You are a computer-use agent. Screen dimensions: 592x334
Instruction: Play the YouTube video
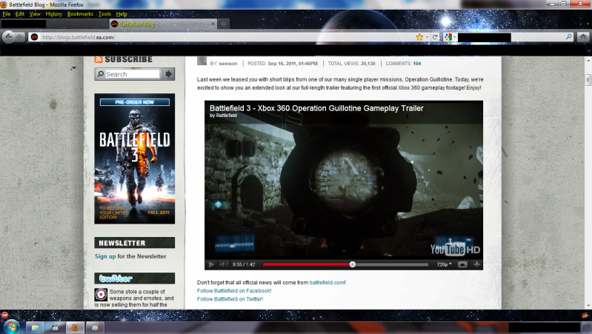pyautogui.click(x=211, y=264)
